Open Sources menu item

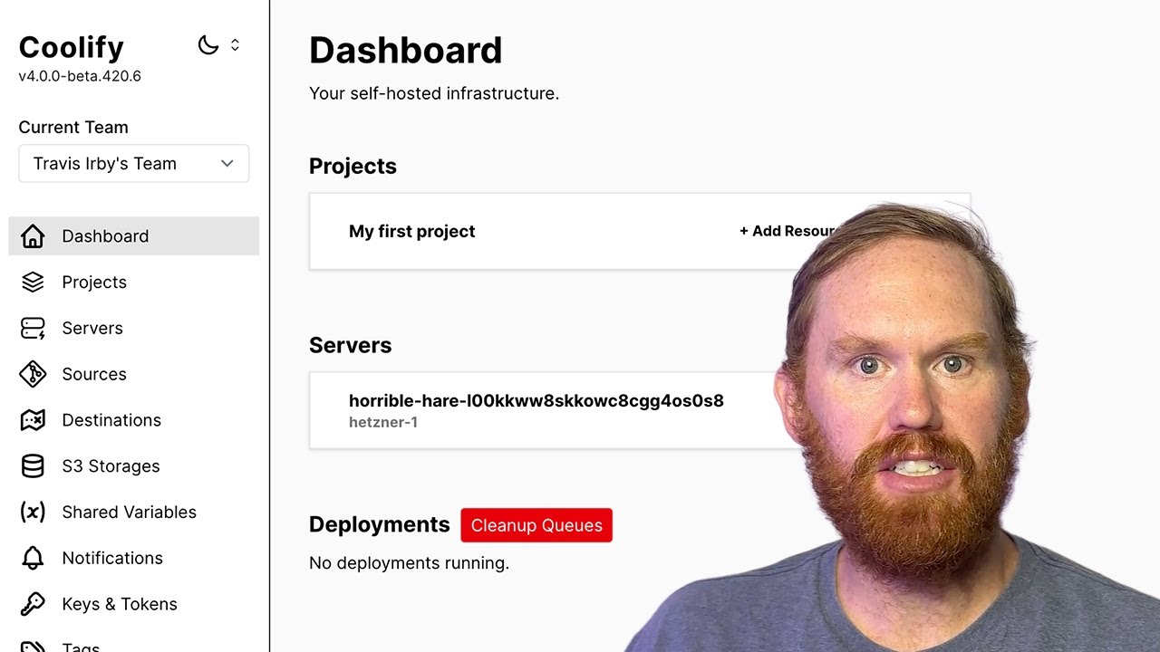[134, 374]
